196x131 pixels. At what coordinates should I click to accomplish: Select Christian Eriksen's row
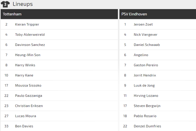[x=59, y=106]
